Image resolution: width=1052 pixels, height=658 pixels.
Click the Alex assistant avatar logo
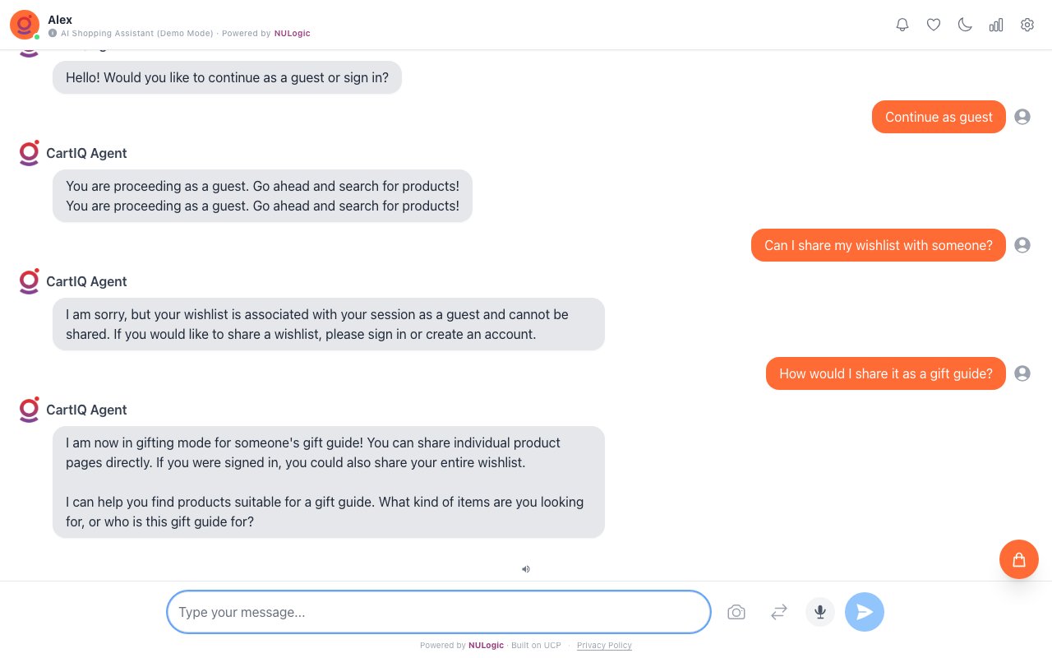coord(24,25)
